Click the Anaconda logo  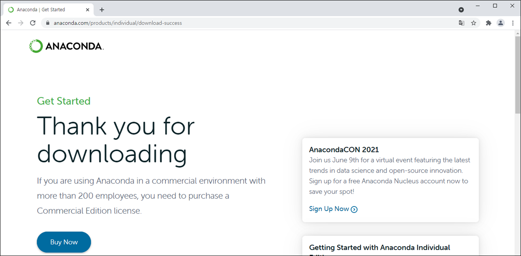(x=67, y=46)
